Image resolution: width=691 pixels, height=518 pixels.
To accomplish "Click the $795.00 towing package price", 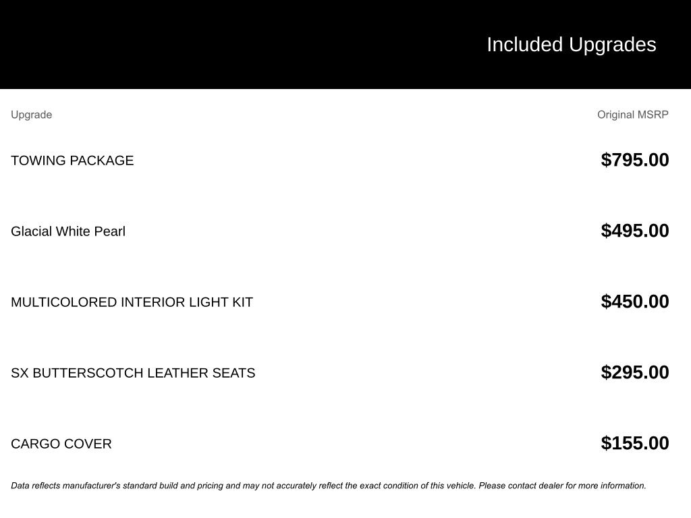I will 635,159.
